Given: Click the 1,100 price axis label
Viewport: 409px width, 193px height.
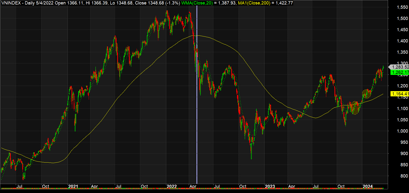Looking at the screenshot, I should pyautogui.click(x=402, y=109).
